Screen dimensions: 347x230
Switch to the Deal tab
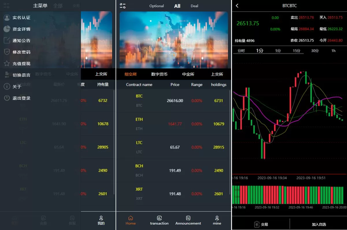click(194, 6)
